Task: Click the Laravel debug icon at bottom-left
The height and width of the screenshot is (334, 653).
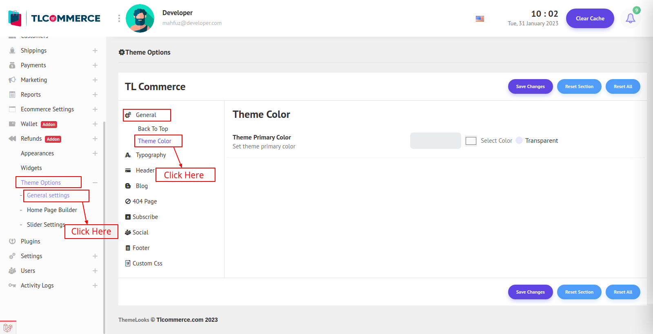Action: 8,327
